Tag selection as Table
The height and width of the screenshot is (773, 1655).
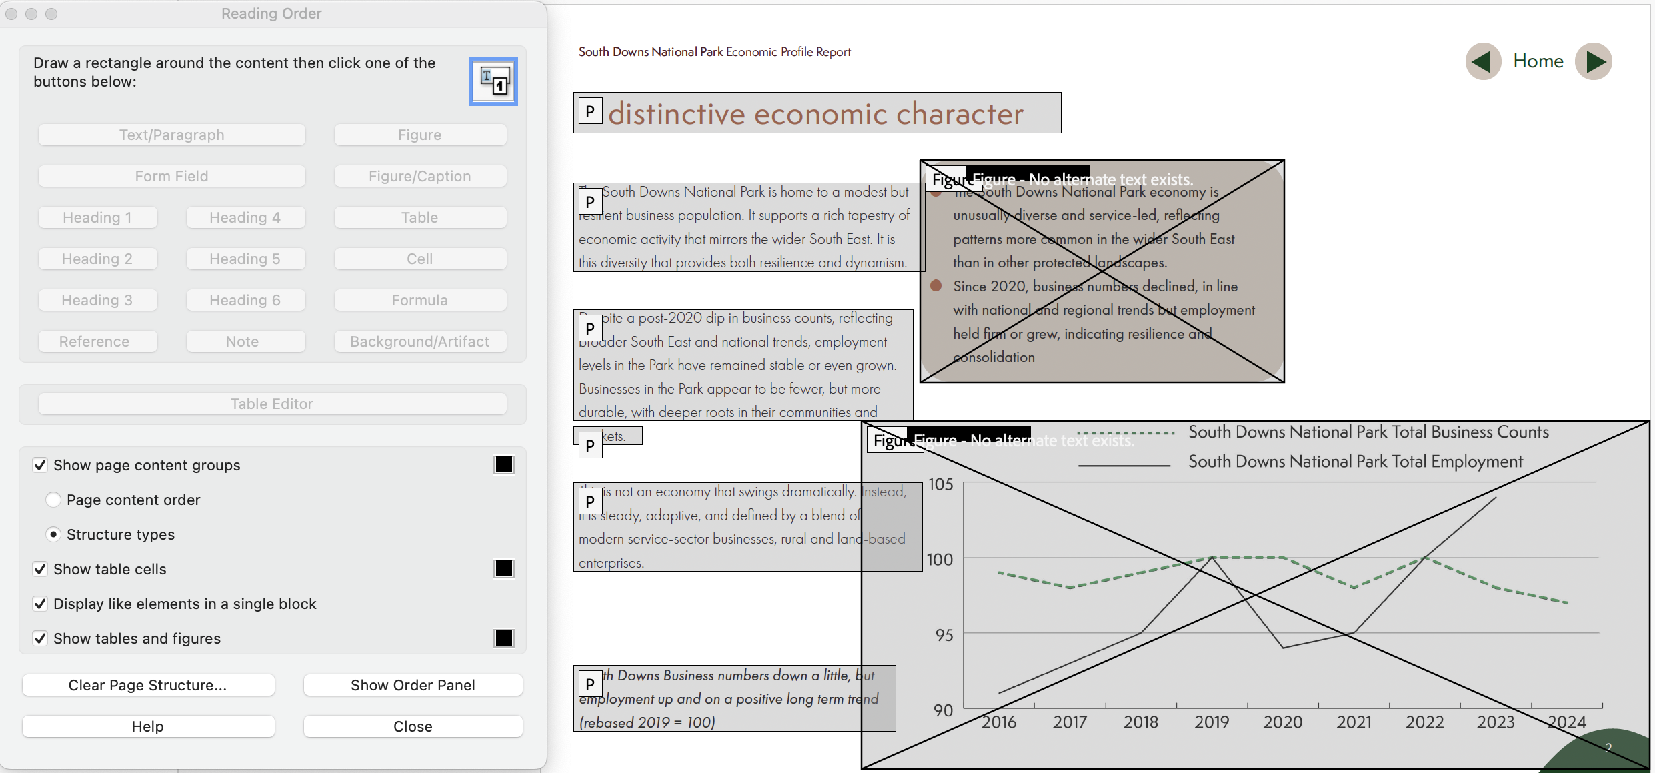click(420, 217)
